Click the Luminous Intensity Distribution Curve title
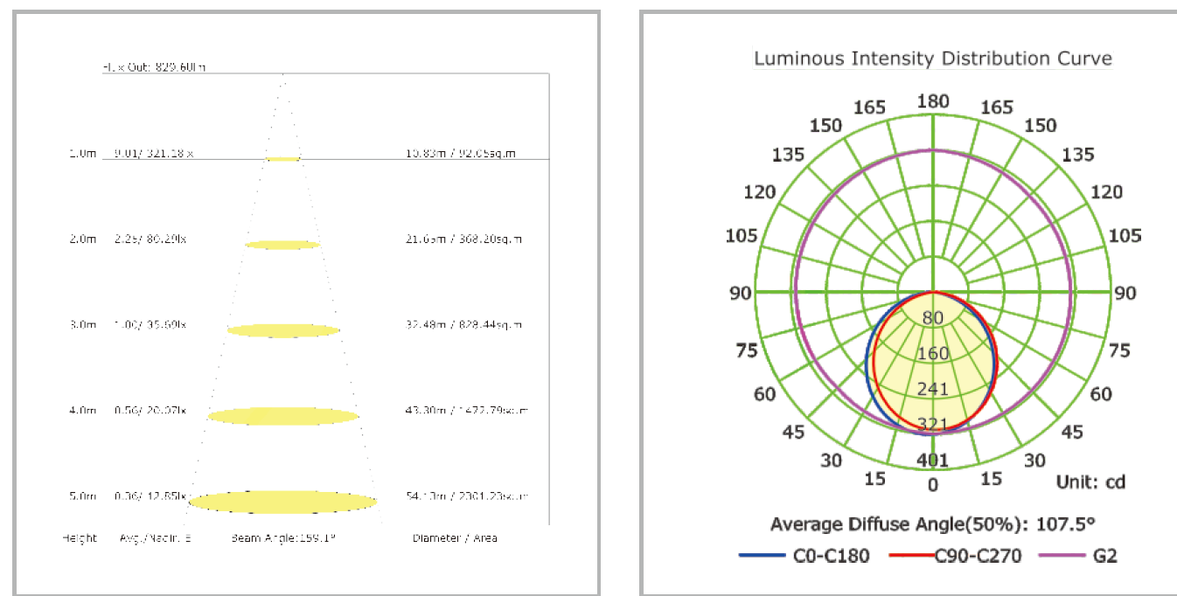Viewport: 1177px width, 596px height. (x=933, y=59)
